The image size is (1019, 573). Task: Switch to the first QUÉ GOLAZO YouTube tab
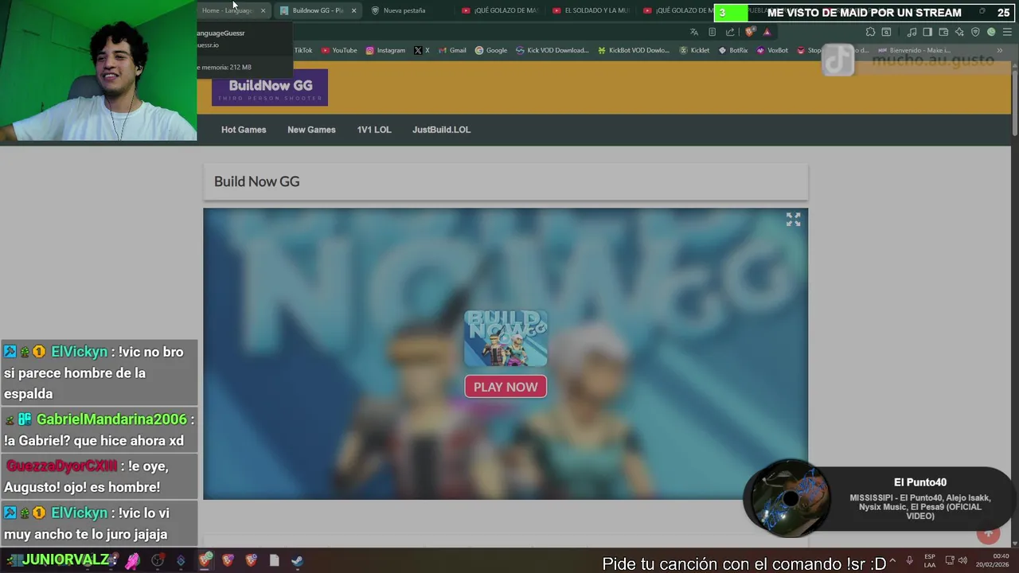(500, 10)
